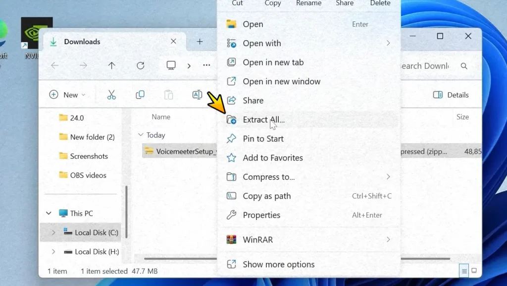Maximize the File Explorer window
This screenshot has height=286, width=507.
440,36
